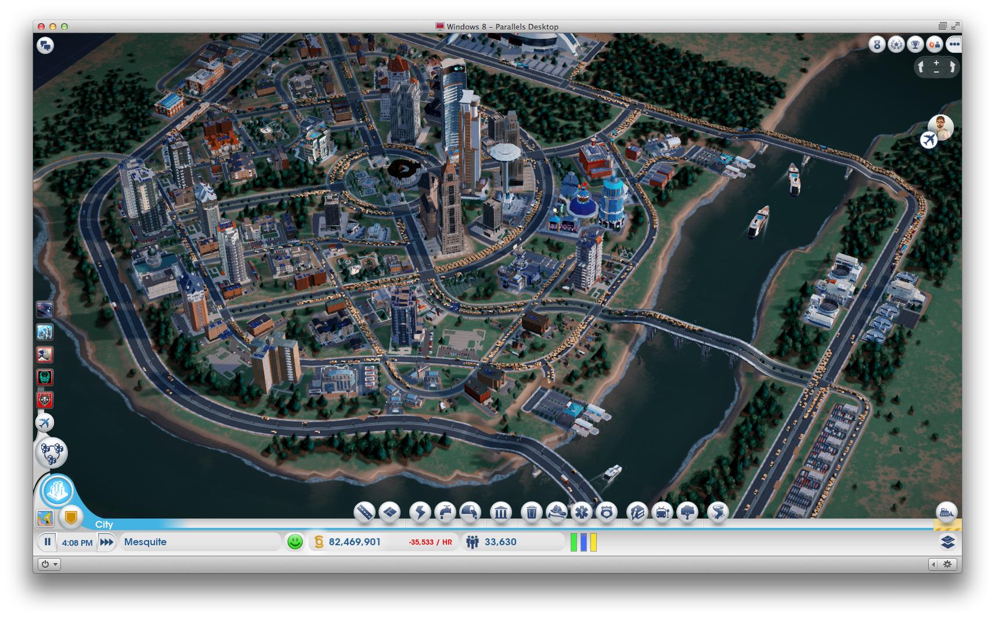Click the treasury balance 82,469,901

pos(354,542)
